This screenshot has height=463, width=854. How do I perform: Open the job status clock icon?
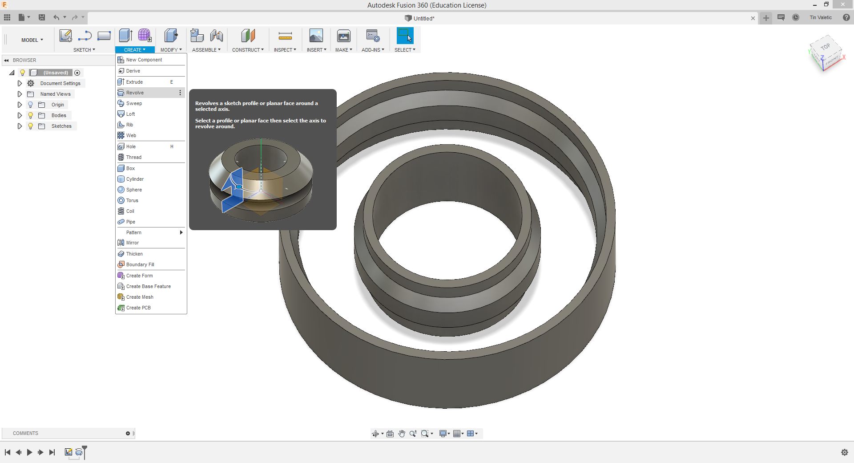click(x=796, y=17)
